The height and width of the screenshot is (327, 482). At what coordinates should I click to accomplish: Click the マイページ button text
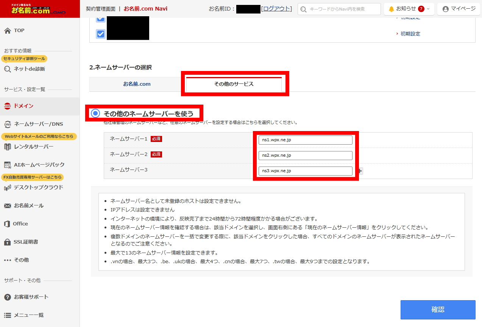pos(463,9)
